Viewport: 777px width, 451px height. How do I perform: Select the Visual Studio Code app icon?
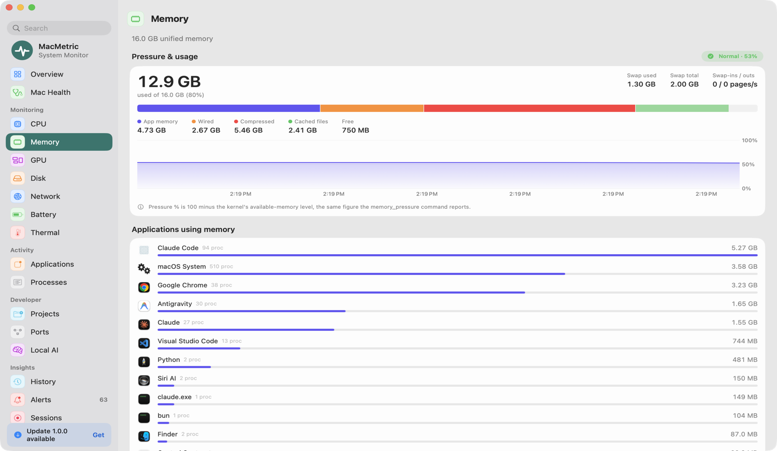(x=144, y=343)
